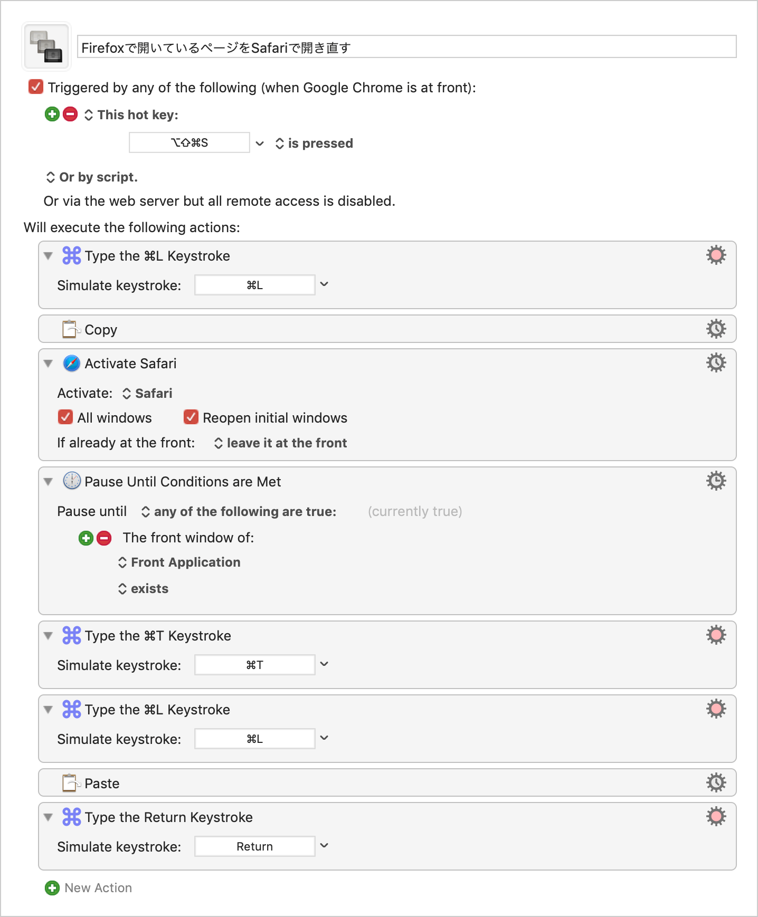
Task: Open the dropdown arrow beside the ⌘T keystroke field
Action: pos(324,664)
